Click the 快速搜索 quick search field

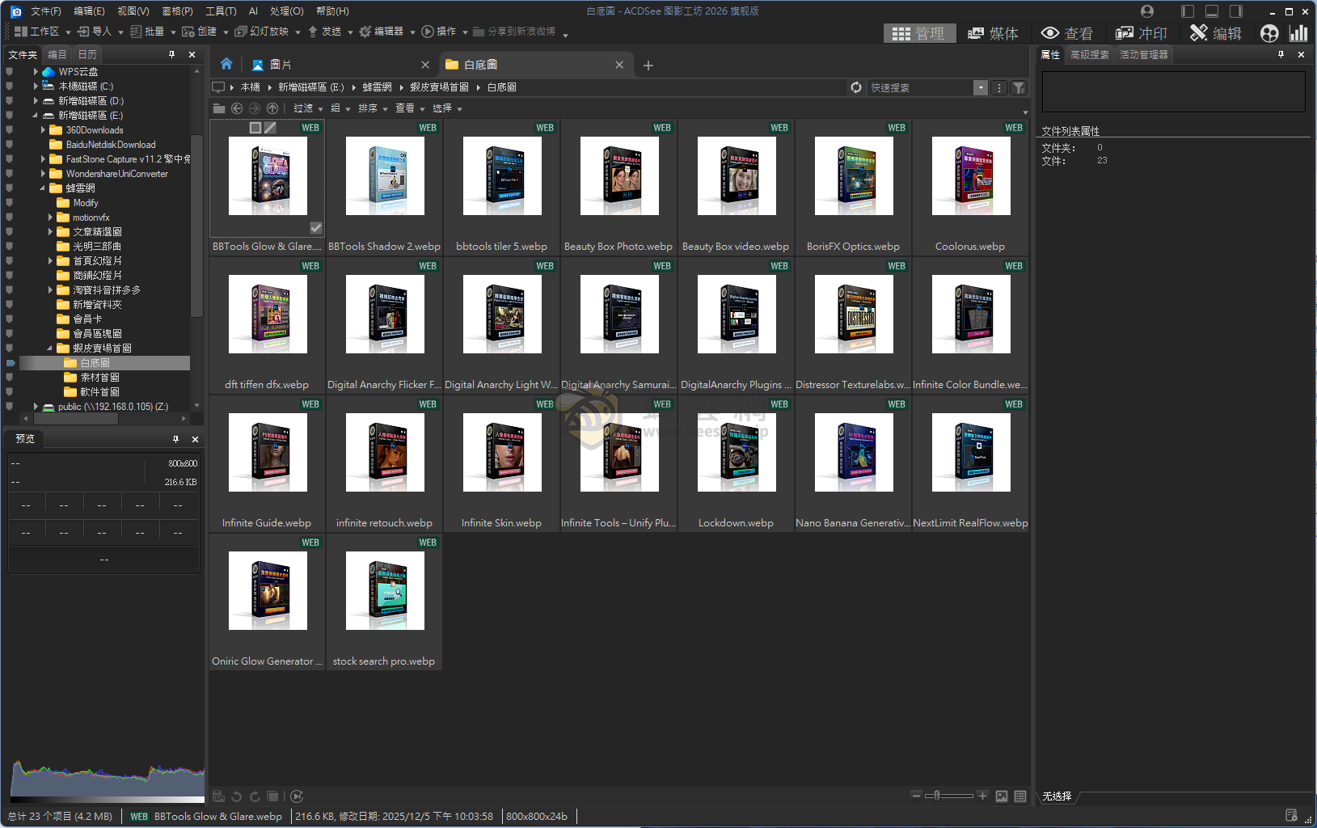coord(920,87)
